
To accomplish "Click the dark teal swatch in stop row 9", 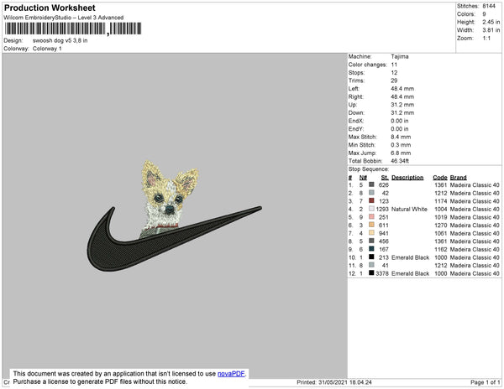I will point(371,248).
